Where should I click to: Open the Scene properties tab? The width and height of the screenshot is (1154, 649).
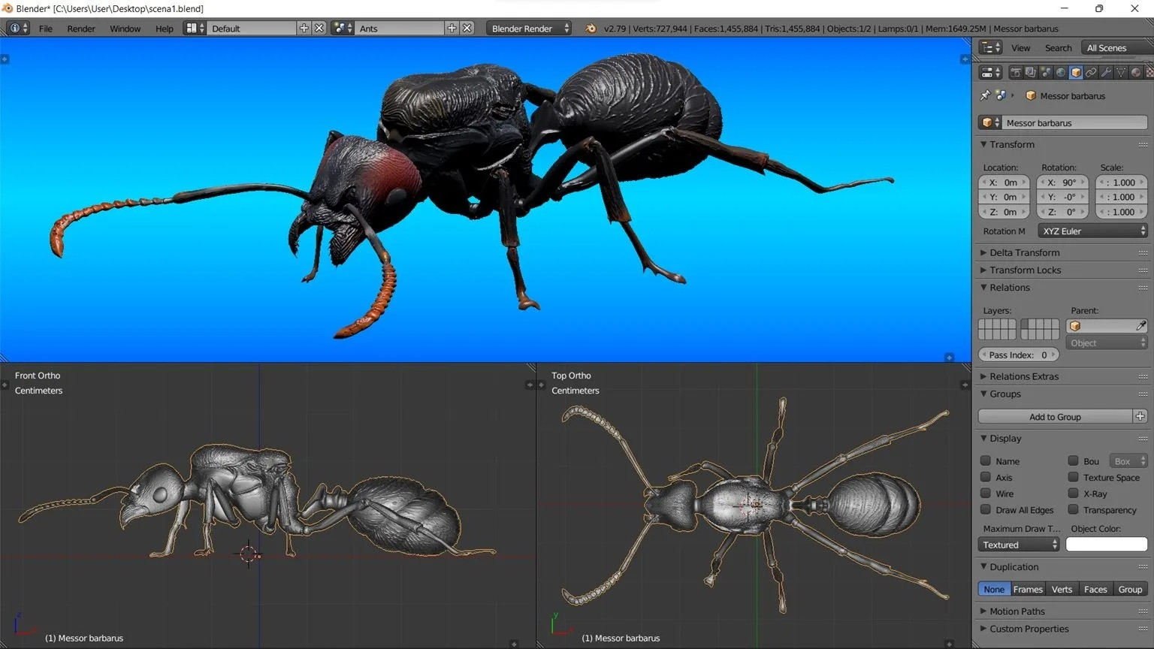(x=1046, y=72)
